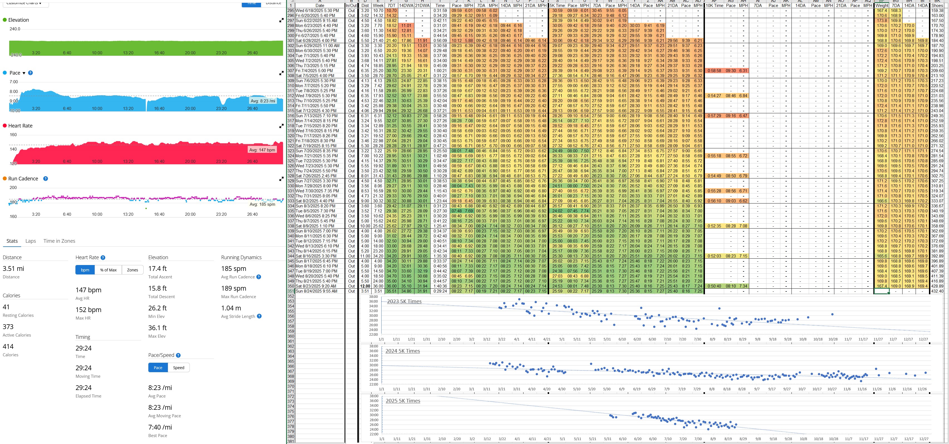949x444 pixels.
Task: Open help icon beside Run Cadence title
Action: 46,179
